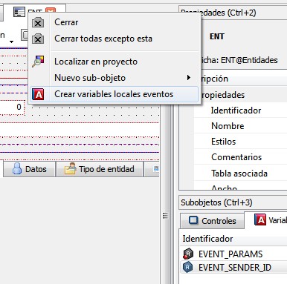Select the Nombre property row
This screenshot has height=284, width=287.
click(240, 126)
